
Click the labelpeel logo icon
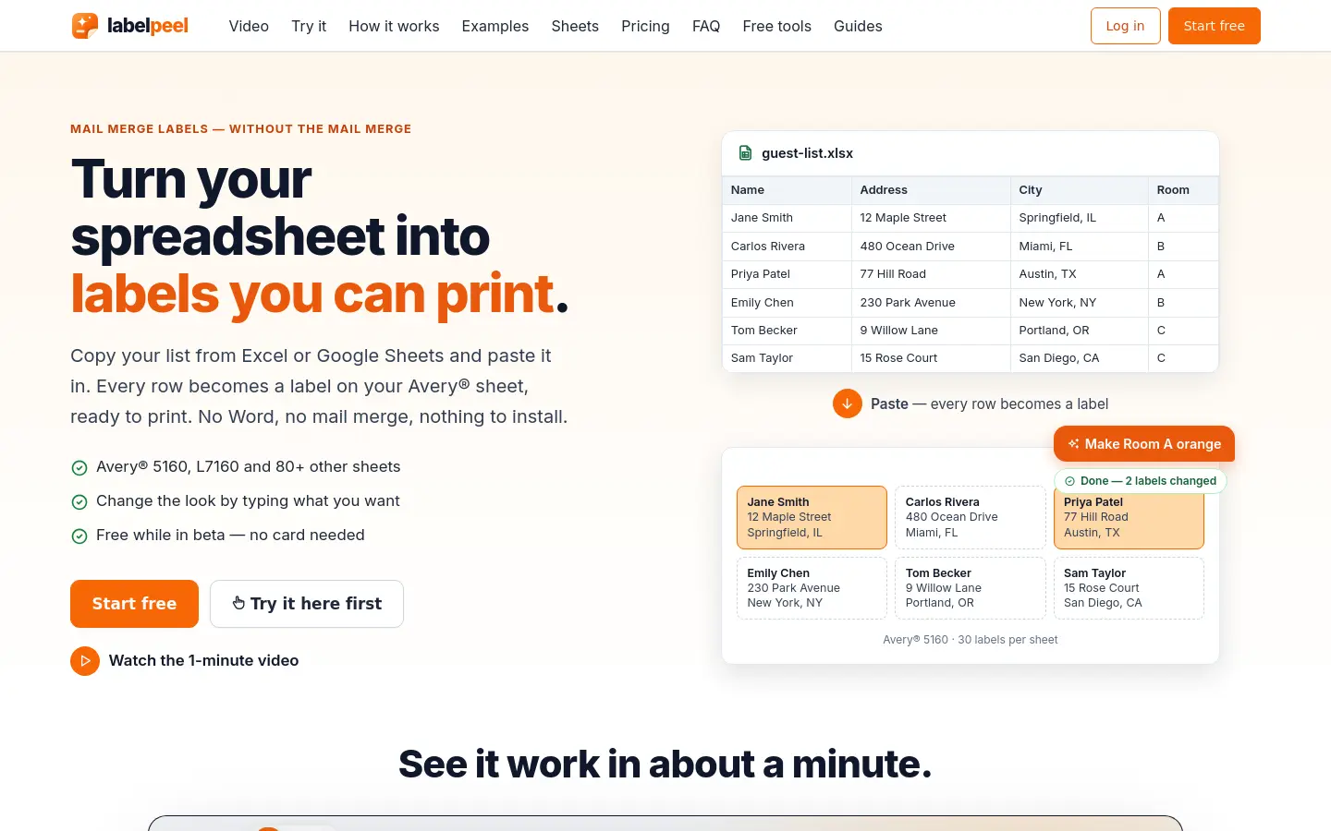pyautogui.click(x=85, y=26)
